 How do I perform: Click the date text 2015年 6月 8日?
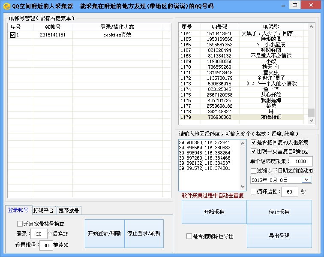pyautogui.click(x=270, y=180)
